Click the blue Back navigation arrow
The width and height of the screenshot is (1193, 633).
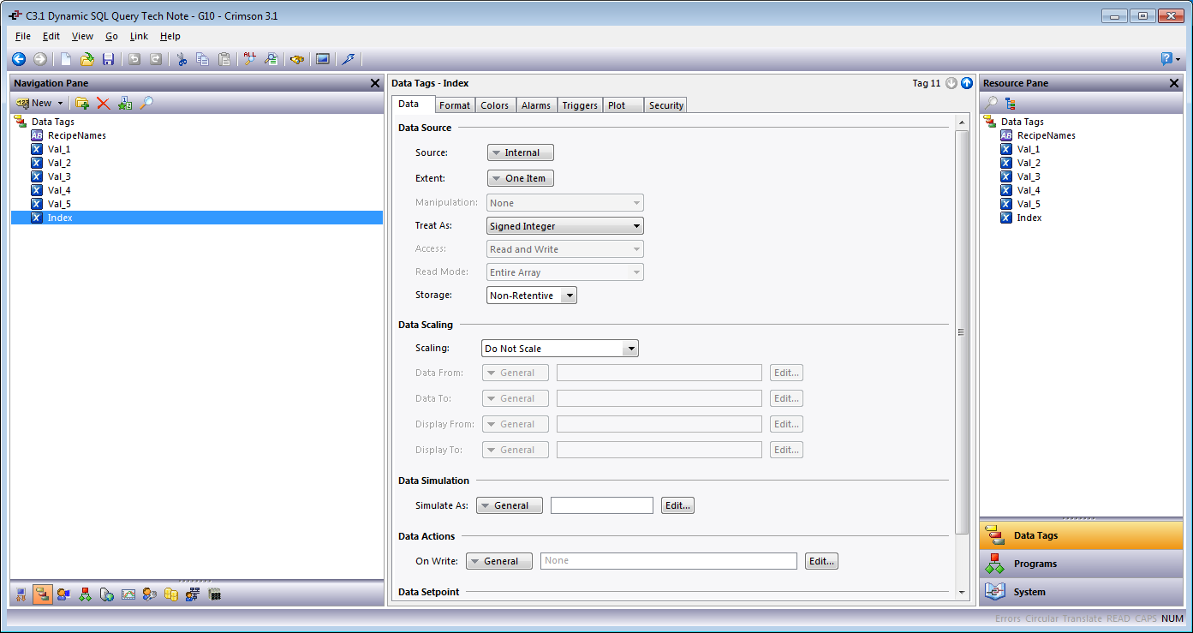click(x=19, y=59)
